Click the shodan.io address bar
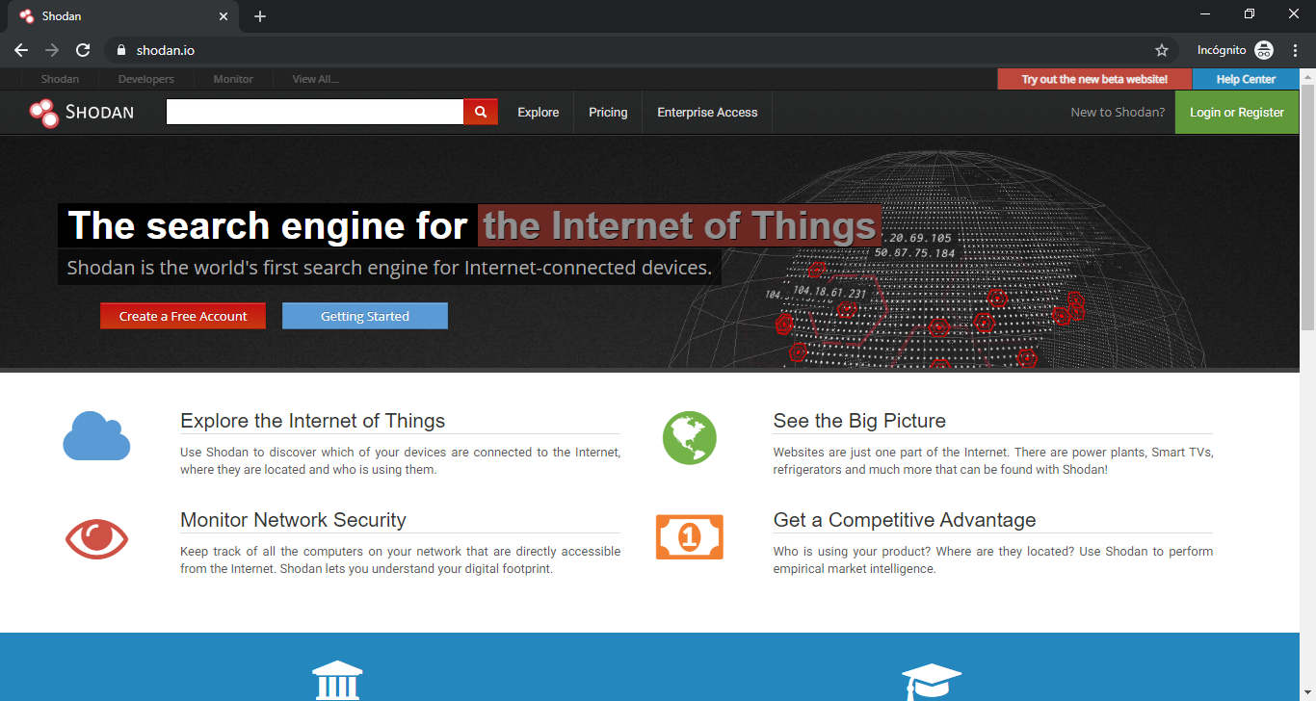Screen dimensions: 1316x701 pos(636,50)
